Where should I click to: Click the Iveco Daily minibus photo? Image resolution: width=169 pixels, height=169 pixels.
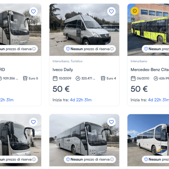click(84, 30)
